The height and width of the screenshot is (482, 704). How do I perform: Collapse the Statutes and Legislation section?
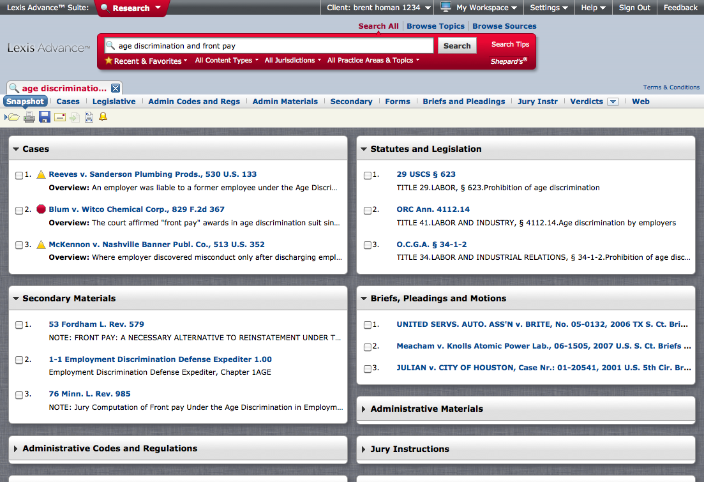(x=364, y=149)
